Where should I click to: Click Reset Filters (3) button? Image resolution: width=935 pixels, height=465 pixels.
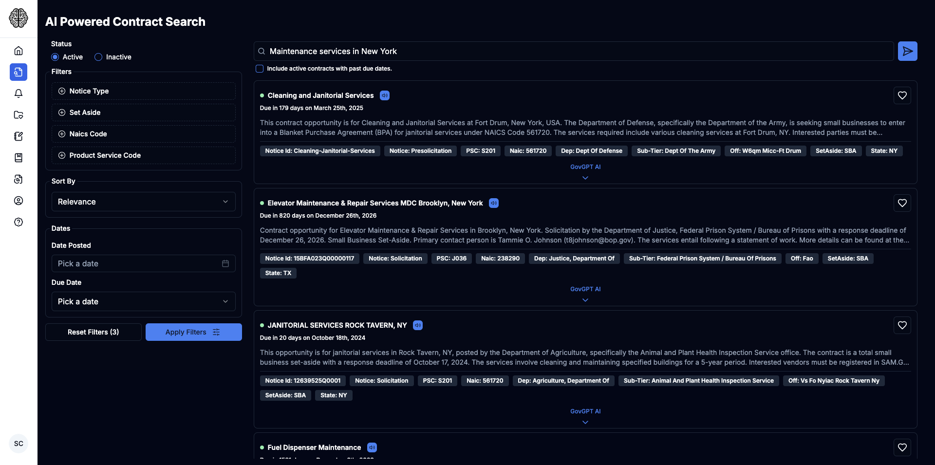click(x=93, y=332)
